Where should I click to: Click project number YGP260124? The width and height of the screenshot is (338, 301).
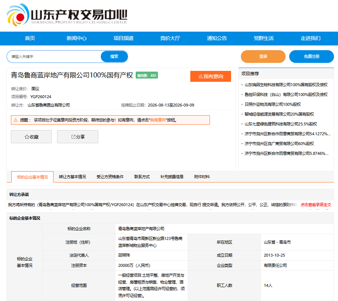tap(41, 97)
